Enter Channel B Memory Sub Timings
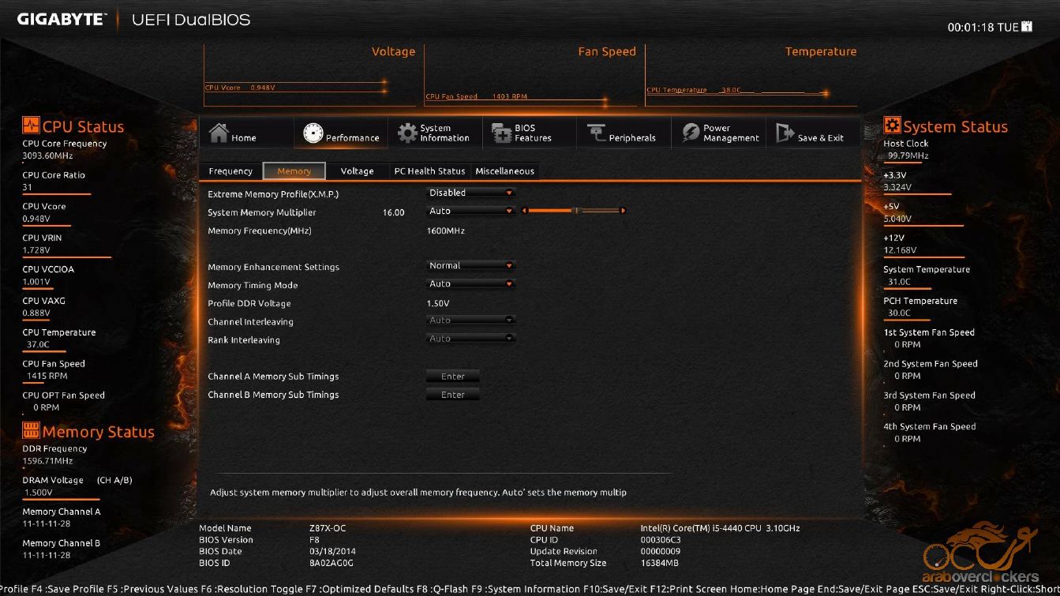 (x=453, y=395)
